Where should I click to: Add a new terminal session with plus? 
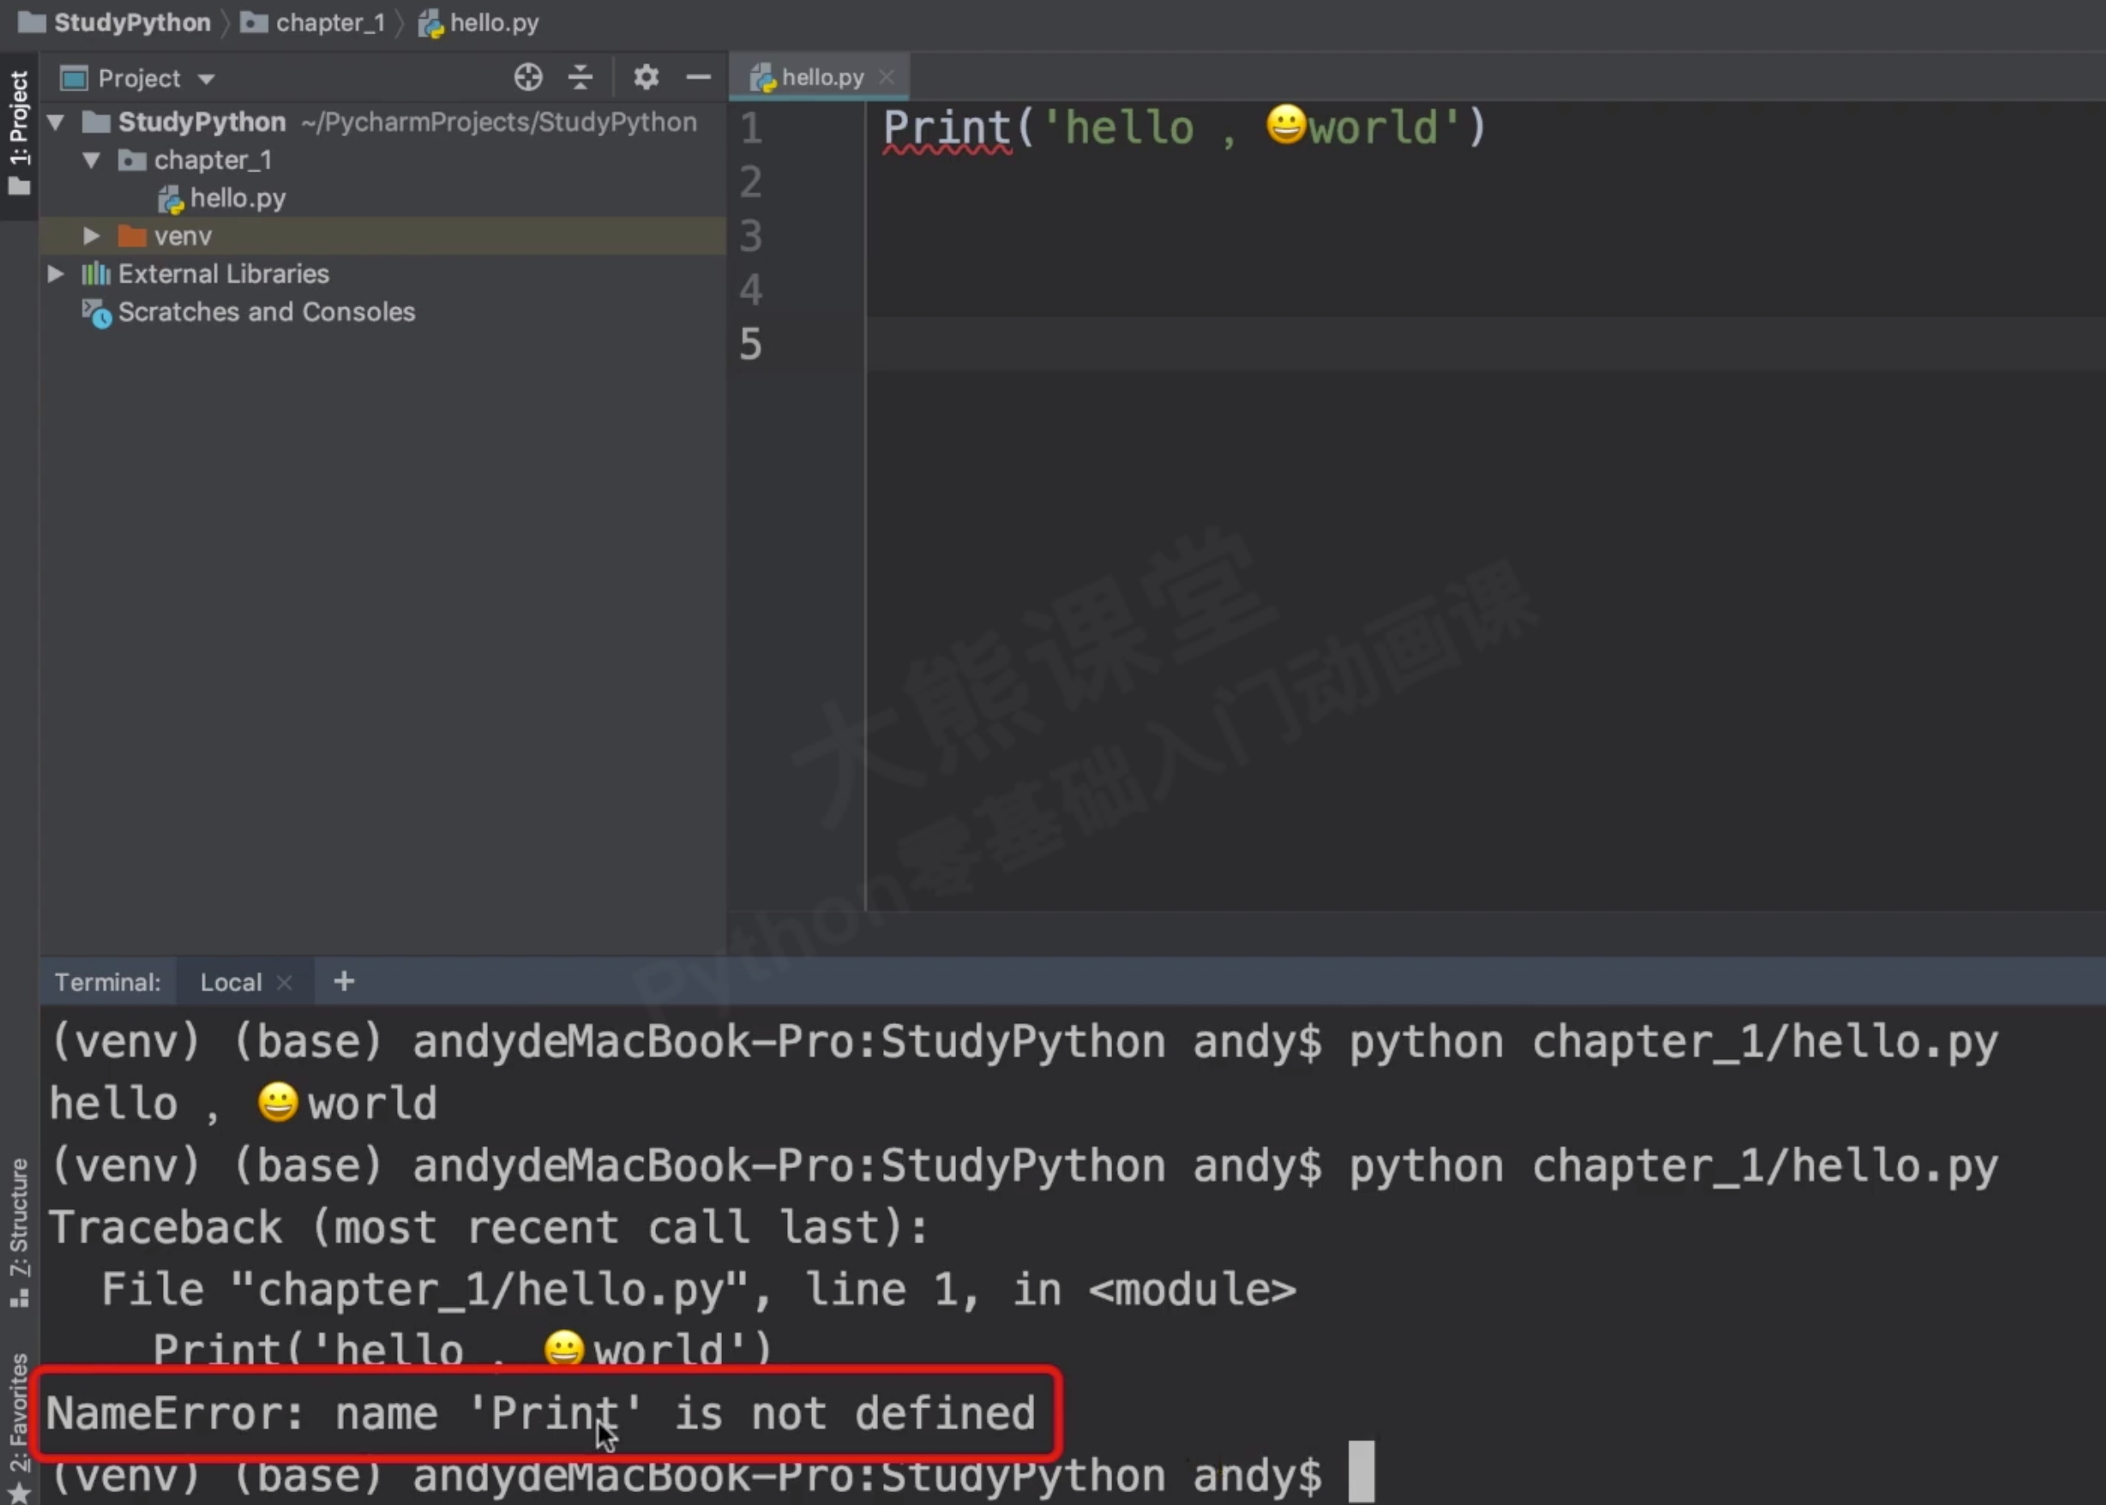pos(344,980)
